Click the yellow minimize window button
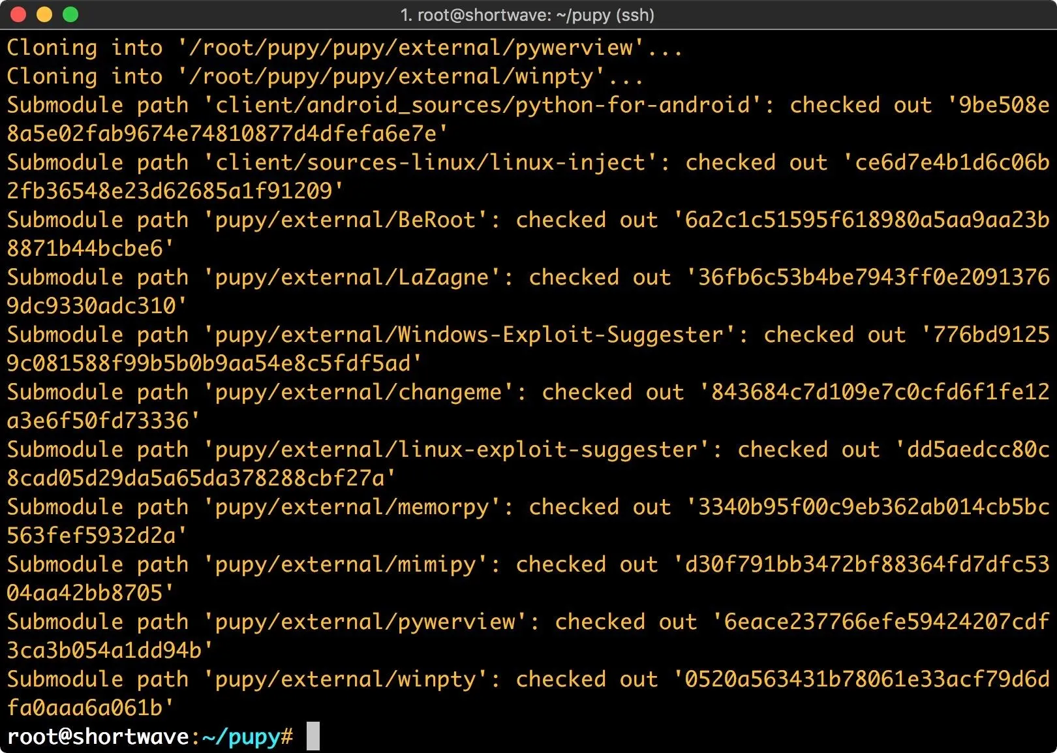This screenshot has width=1057, height=753. coord(44,14)
